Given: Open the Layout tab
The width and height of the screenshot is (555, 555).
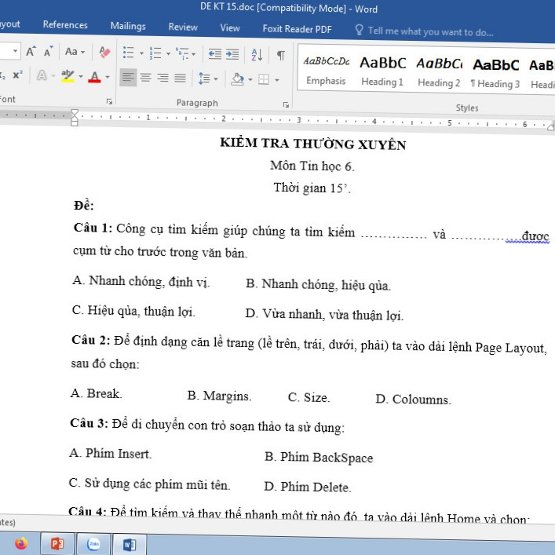Looking at the screenshot, I should click(x=9, y=24).
